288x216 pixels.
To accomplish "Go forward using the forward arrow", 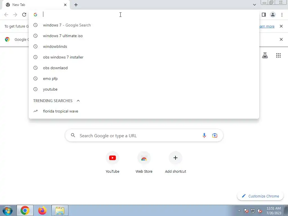I will click(15, 15).
